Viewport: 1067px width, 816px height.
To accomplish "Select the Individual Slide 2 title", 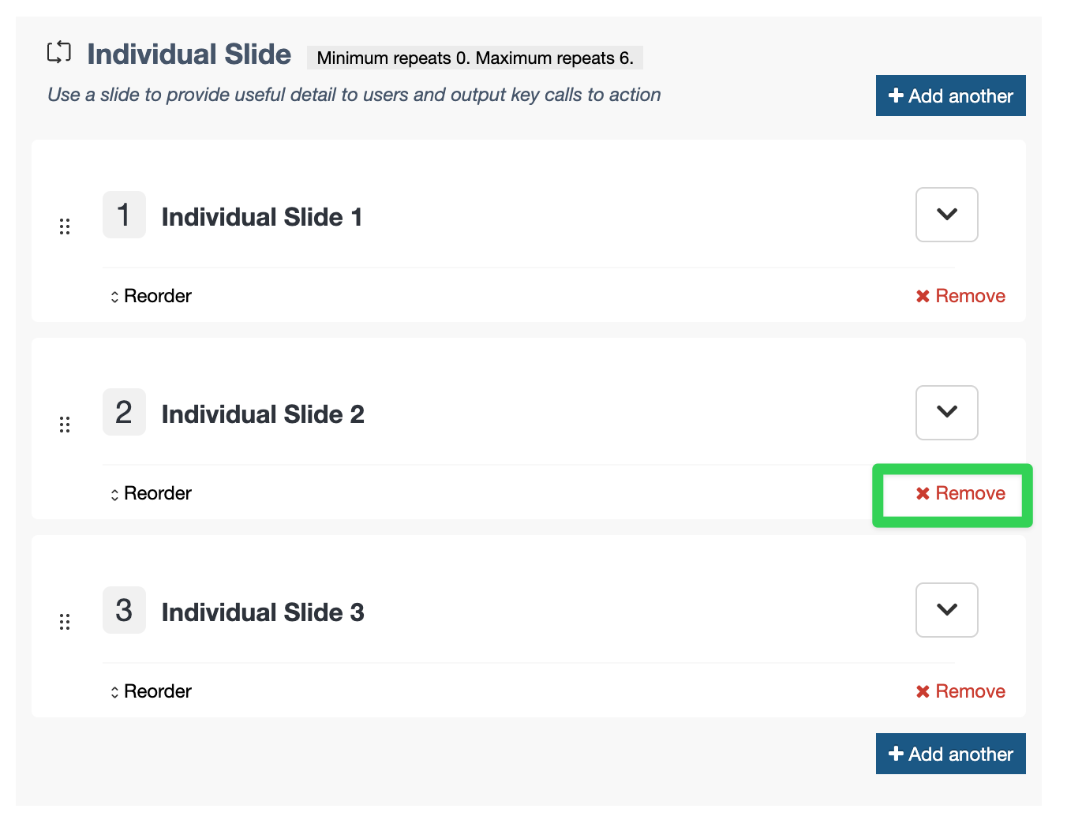I will pos(263,414).
